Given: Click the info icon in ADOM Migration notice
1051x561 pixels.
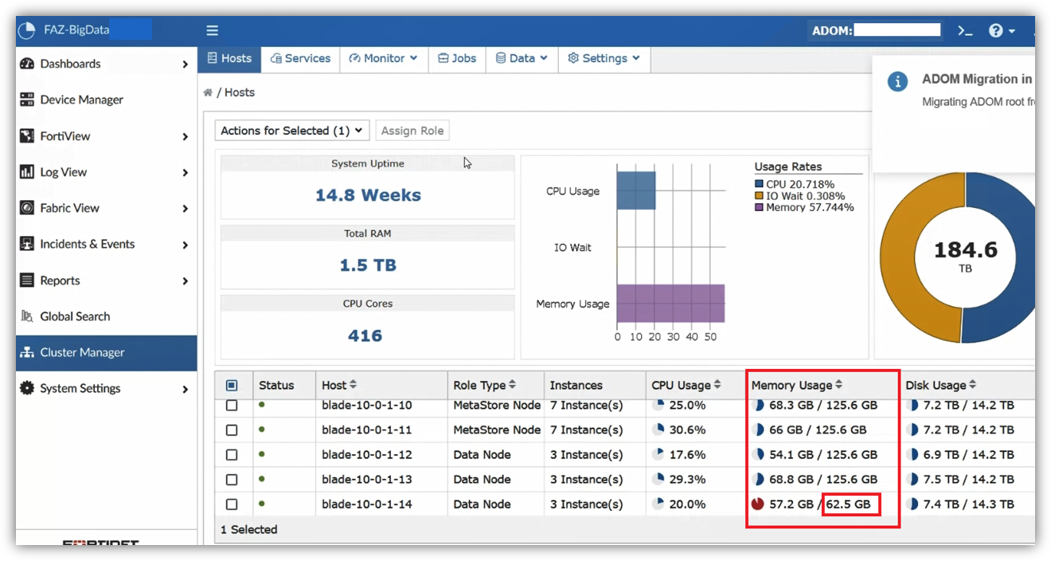Looking at the screenshot, I should [x=897, y=81].
